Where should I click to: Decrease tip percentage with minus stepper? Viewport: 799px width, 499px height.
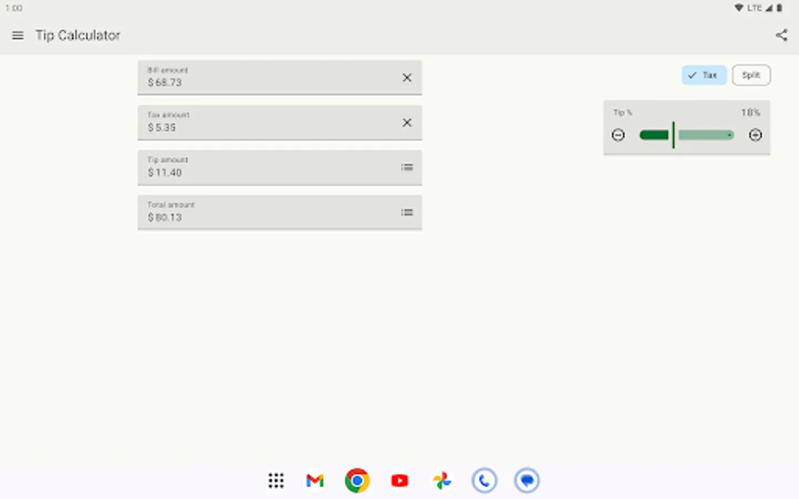click(618, 135)
